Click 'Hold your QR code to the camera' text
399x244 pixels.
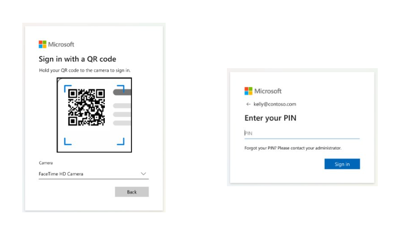[x=85, y=71]
